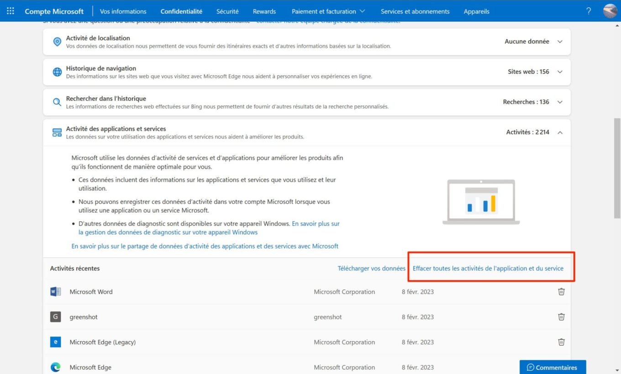Click Effacer toutes les activités de l'application link
Image resolution: width=621 pixels, height=374 pixels.
tap(488, 268)
